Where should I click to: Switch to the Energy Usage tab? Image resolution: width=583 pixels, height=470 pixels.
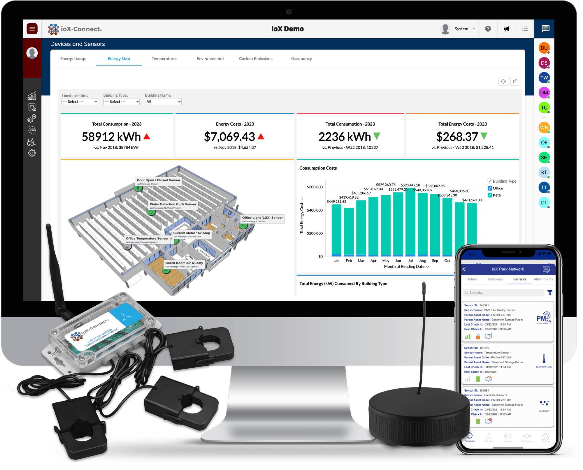[x=73, y=59]
